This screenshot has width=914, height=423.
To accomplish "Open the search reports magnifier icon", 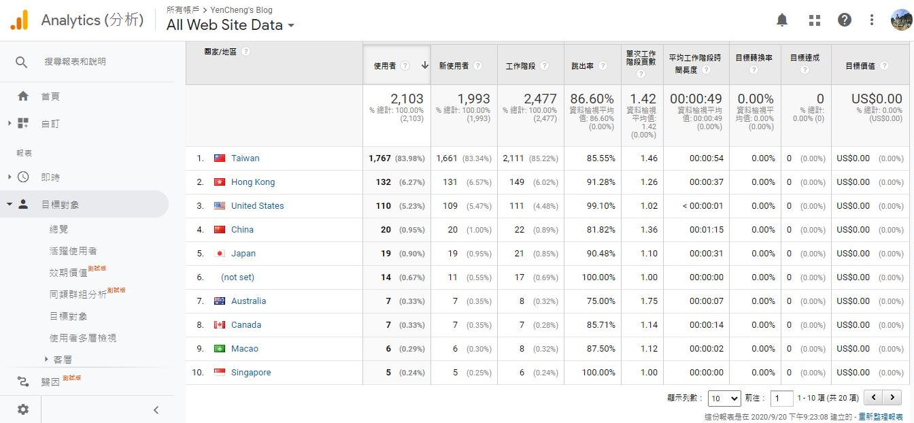I will pyautogui.click(x=21, y=61).
